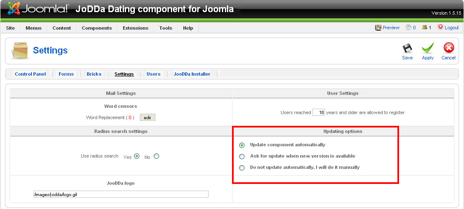Click the logged-in users icon showing 1

coord(425,28)
